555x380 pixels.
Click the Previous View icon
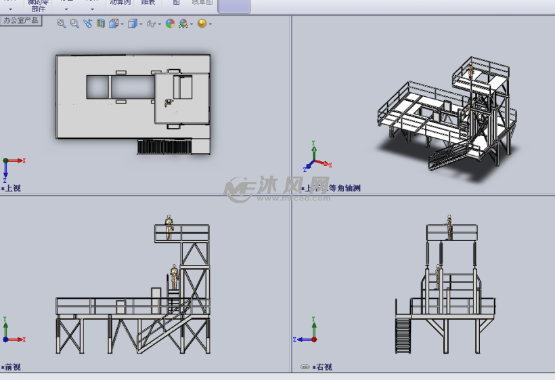[87, 23]
